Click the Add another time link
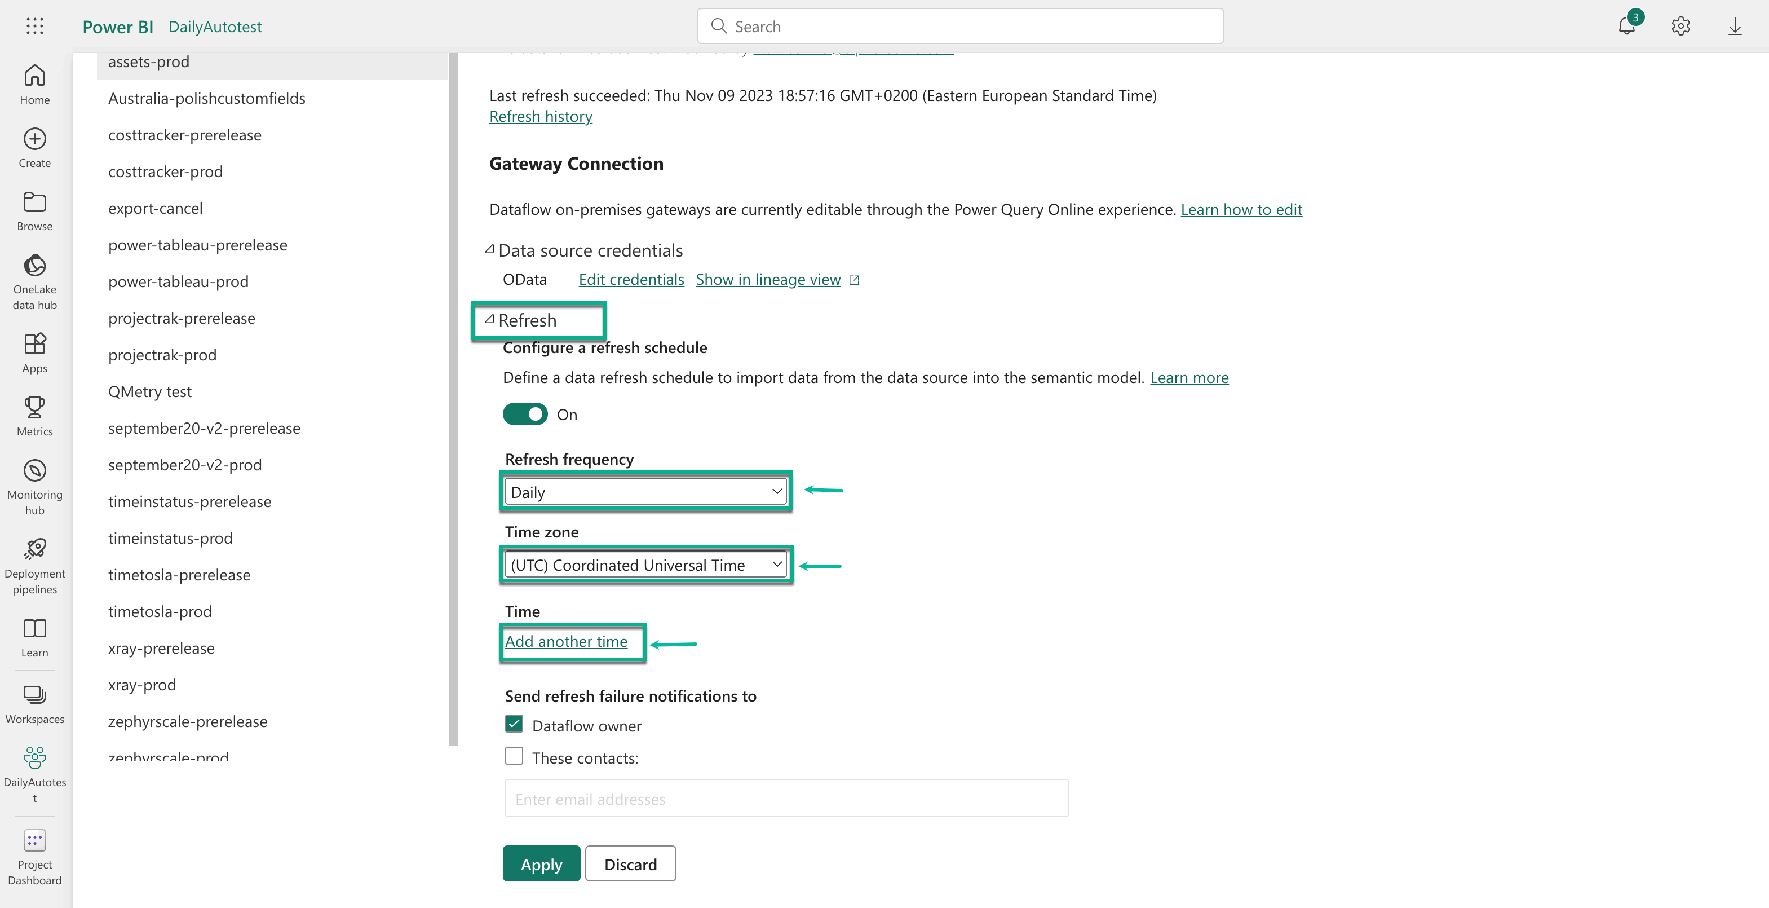This screenshot has width=1769, height=908. point(566,641)
